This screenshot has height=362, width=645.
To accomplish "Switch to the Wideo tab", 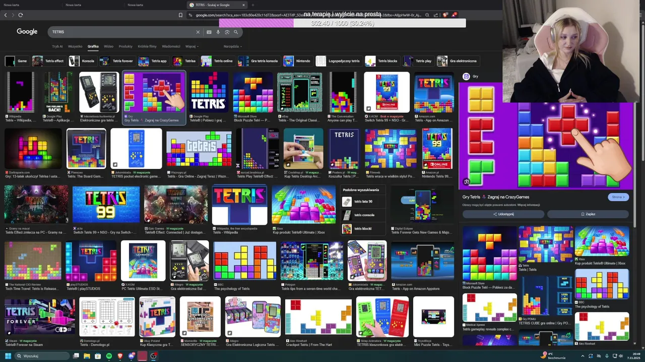I will click(x=108, y=46).
